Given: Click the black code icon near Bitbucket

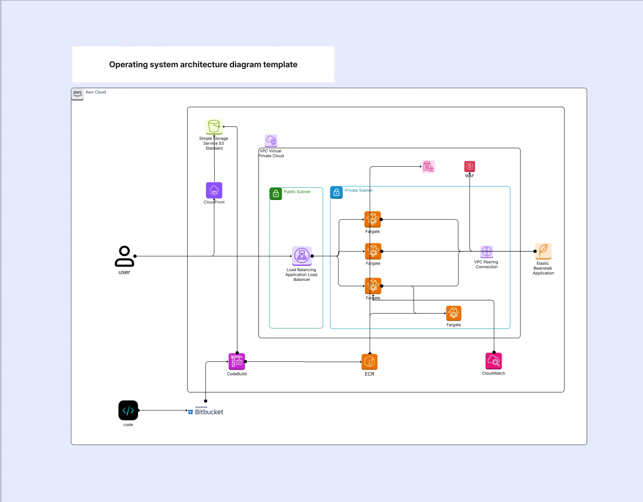Looking at the screenshot, I should tap(128, 411).
